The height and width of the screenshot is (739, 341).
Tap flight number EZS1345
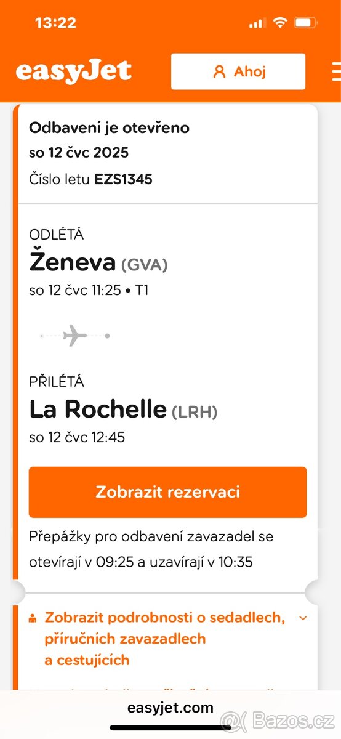tap(123, 179)
